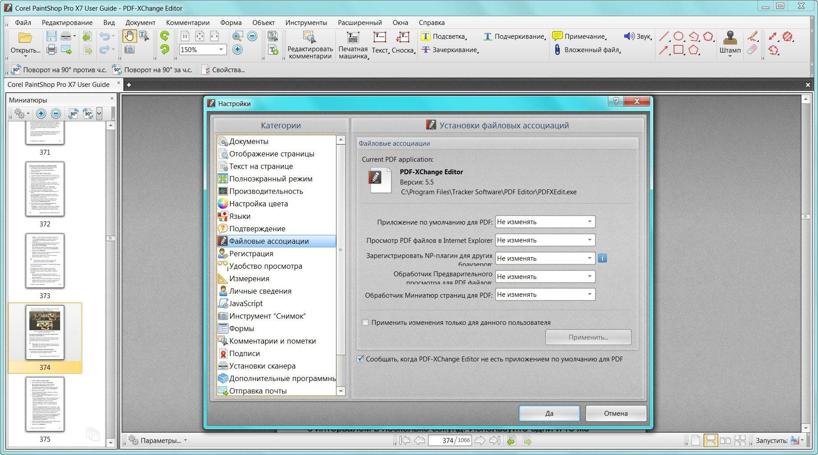The height and width of the screenshot is (455, 818).
Task: Click the Применить... button
Action: pyautogui.click(x=588, y=337)
